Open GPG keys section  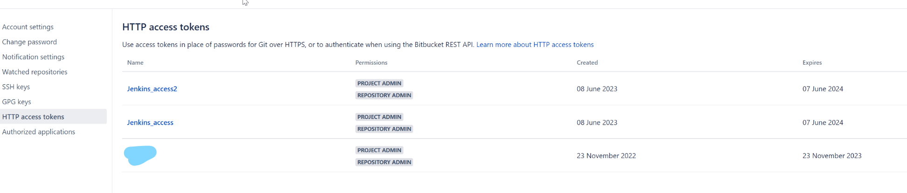[x=16, y=101]
